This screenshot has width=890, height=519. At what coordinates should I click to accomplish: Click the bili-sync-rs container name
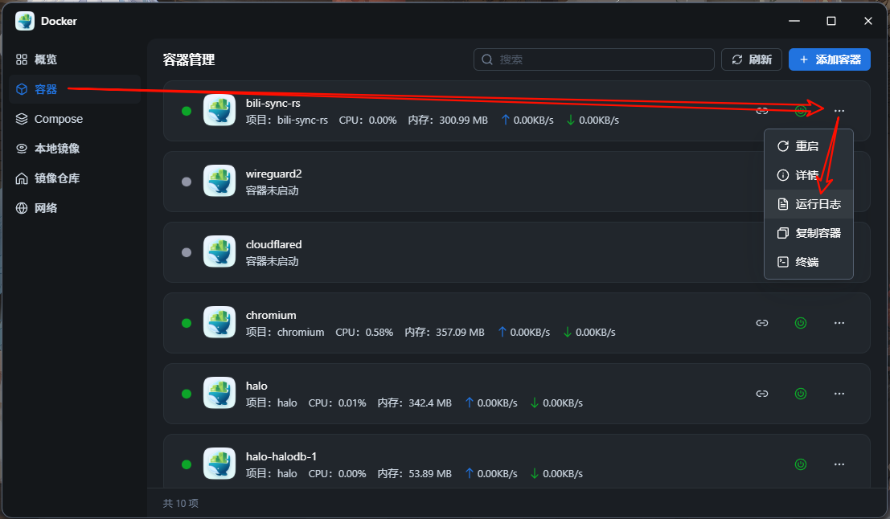coord(273,103)
